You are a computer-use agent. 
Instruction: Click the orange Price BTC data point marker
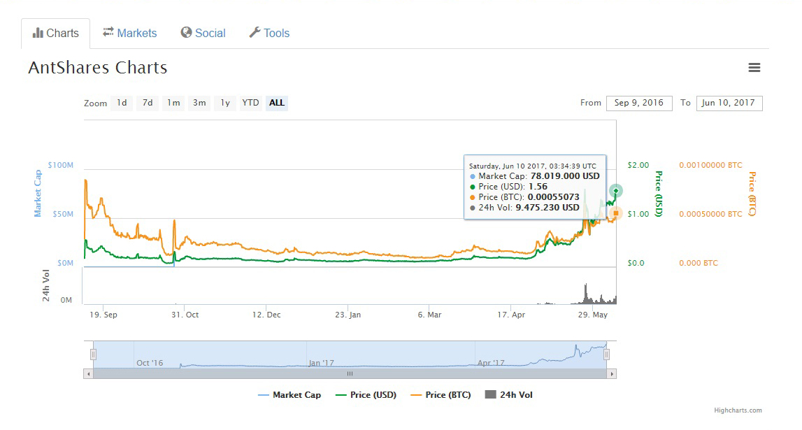coord(616,213)
